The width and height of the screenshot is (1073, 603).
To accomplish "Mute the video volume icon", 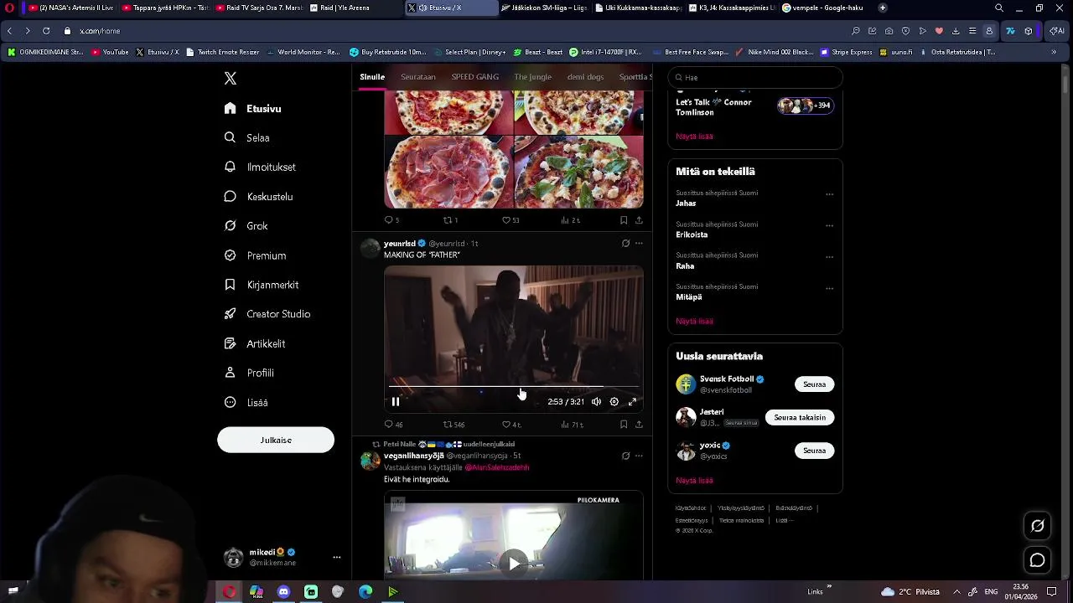I will click(596, 402).
